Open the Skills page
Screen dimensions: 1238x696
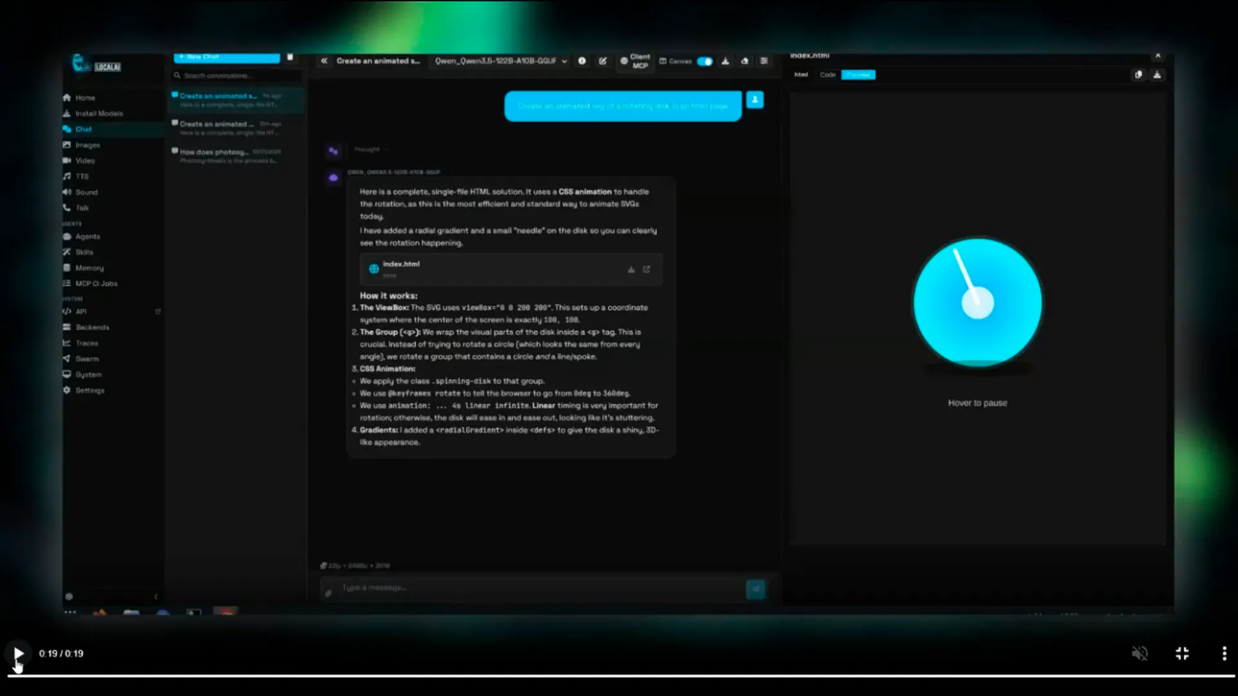[84, 252]
